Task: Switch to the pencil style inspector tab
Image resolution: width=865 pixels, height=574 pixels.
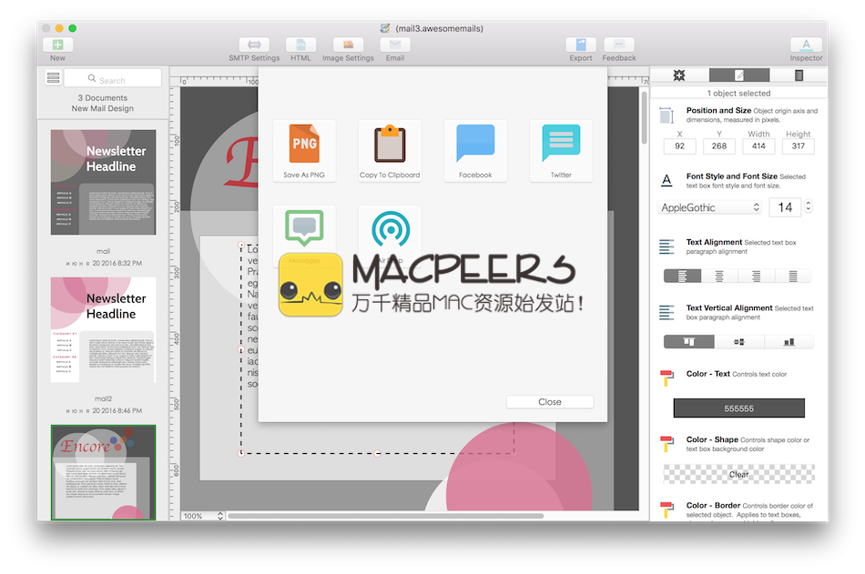Action: coord(739,76)
